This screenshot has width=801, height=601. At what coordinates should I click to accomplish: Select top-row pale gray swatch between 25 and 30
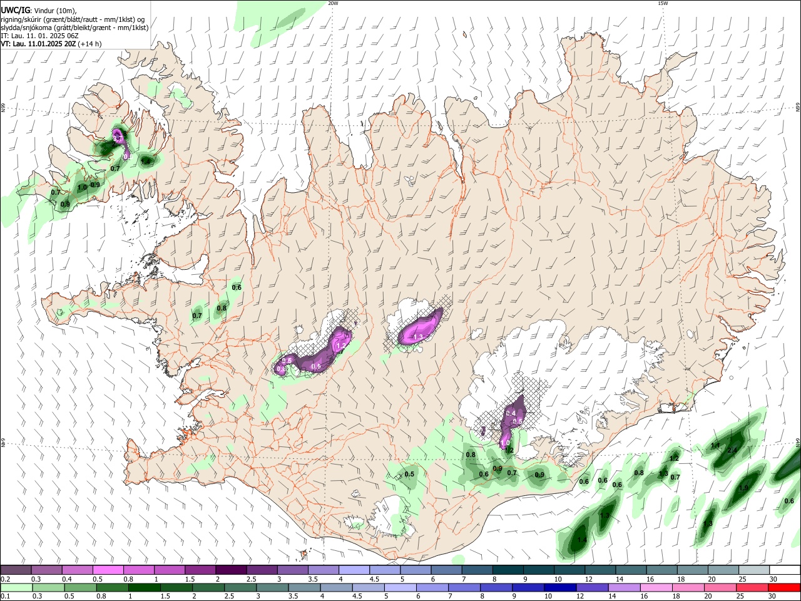(x=753, y=570)
